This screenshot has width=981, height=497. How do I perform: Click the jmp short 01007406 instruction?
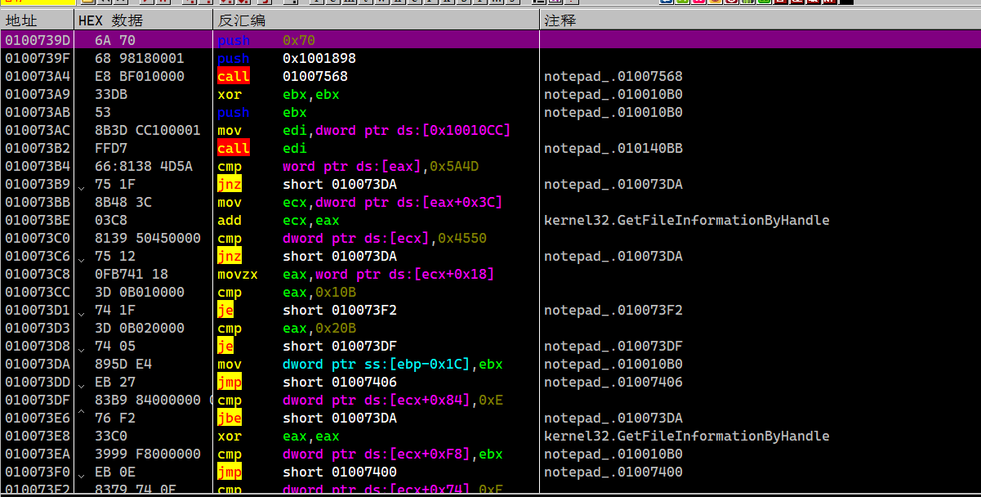[x=286, y=383]
